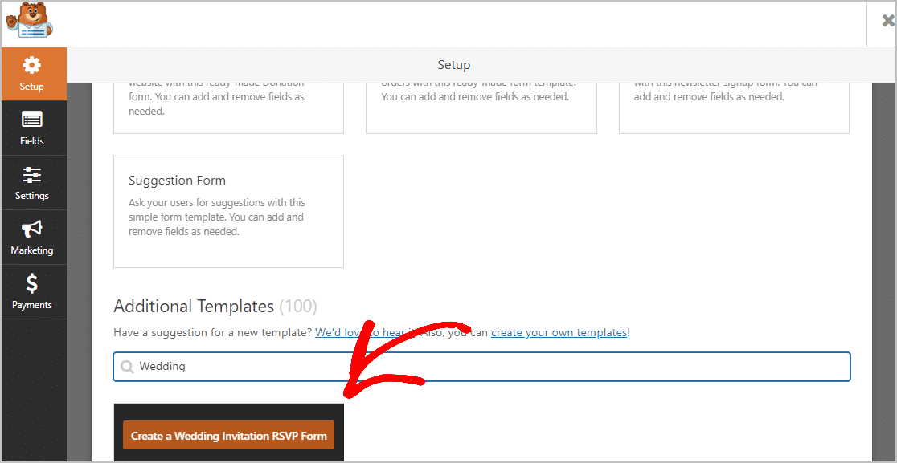Close the form builder with the X
Viewport: 897px width, 463px height.
pos(888,22)
